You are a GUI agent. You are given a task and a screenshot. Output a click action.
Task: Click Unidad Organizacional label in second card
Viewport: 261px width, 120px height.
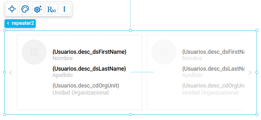[x=210, y=93]
